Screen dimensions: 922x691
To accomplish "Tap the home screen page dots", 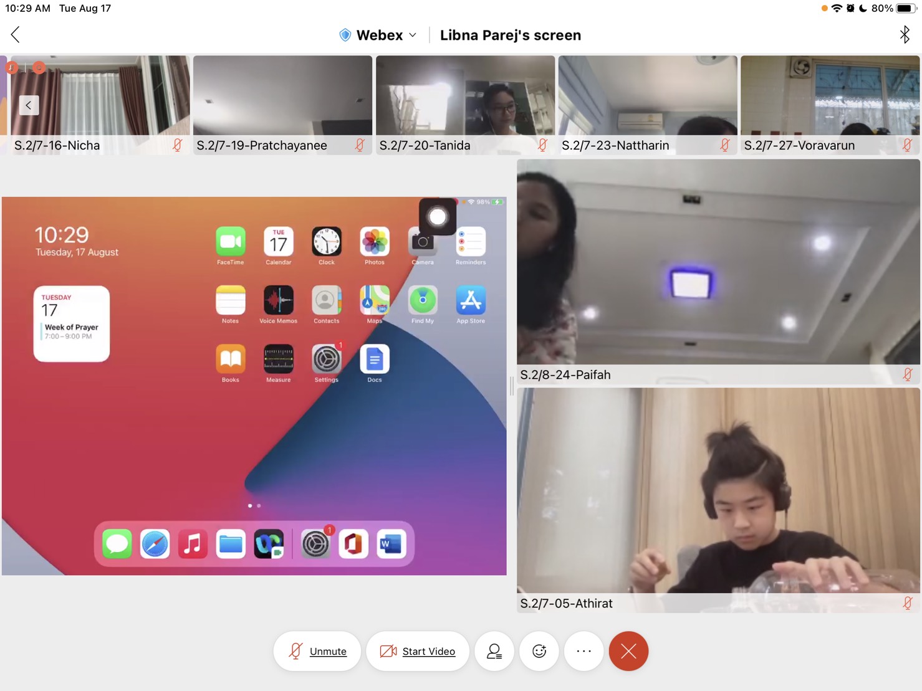I will click(254, 506).
